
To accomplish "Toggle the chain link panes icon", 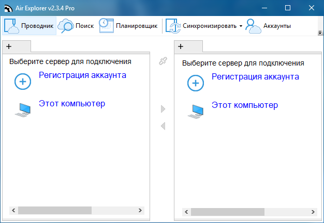I will [163, 61].
